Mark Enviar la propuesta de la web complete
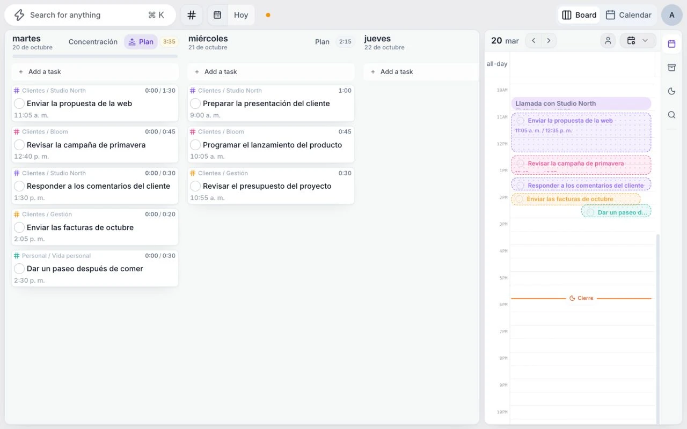This screenshot has width=687, height=429. tap(19, 103)
